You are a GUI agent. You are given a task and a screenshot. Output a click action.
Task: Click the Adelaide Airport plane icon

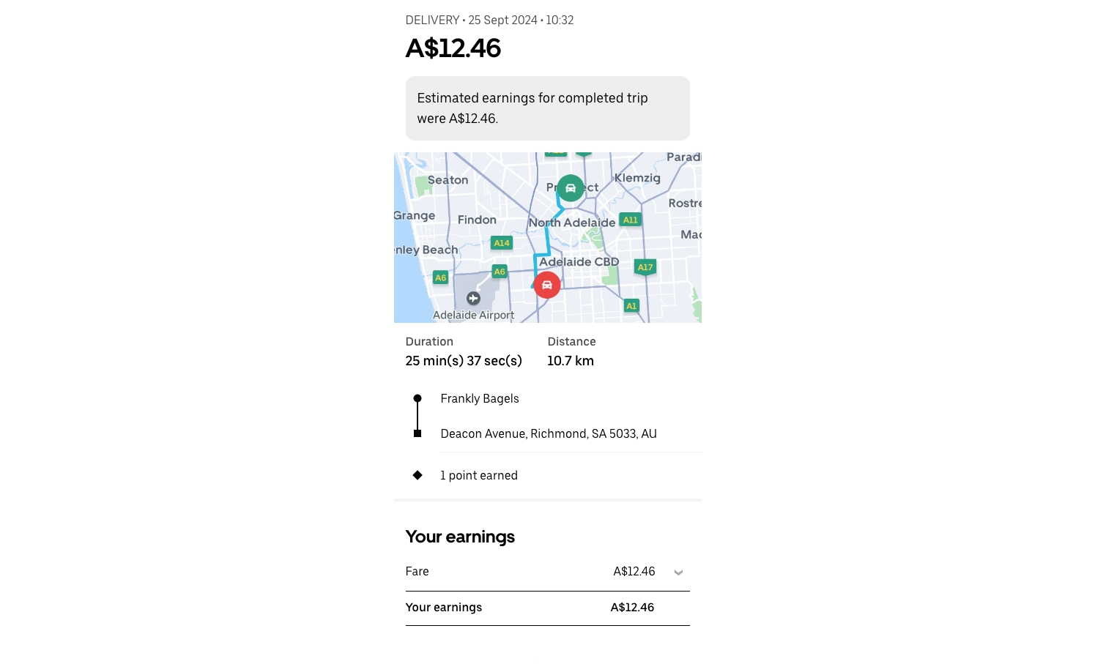click(x=473, y=298)
